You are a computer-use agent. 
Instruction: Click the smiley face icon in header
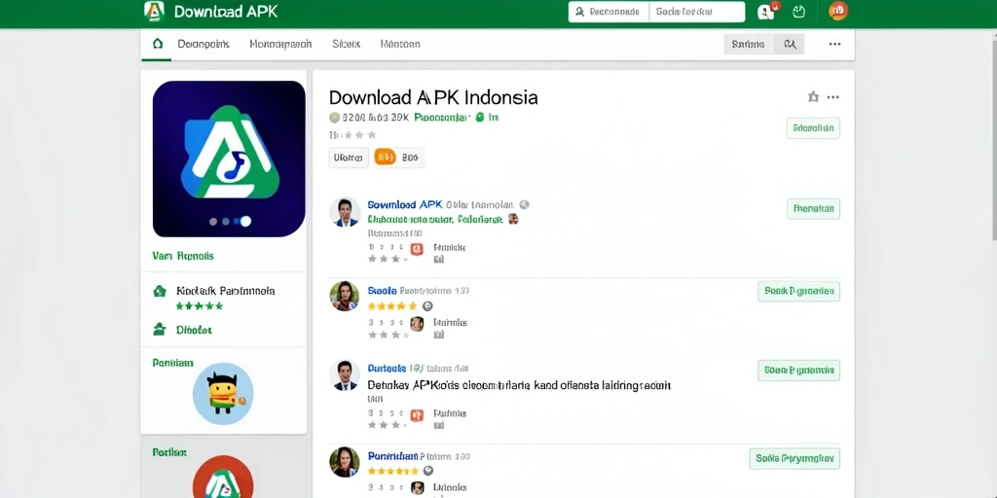(x=799, y=12)
